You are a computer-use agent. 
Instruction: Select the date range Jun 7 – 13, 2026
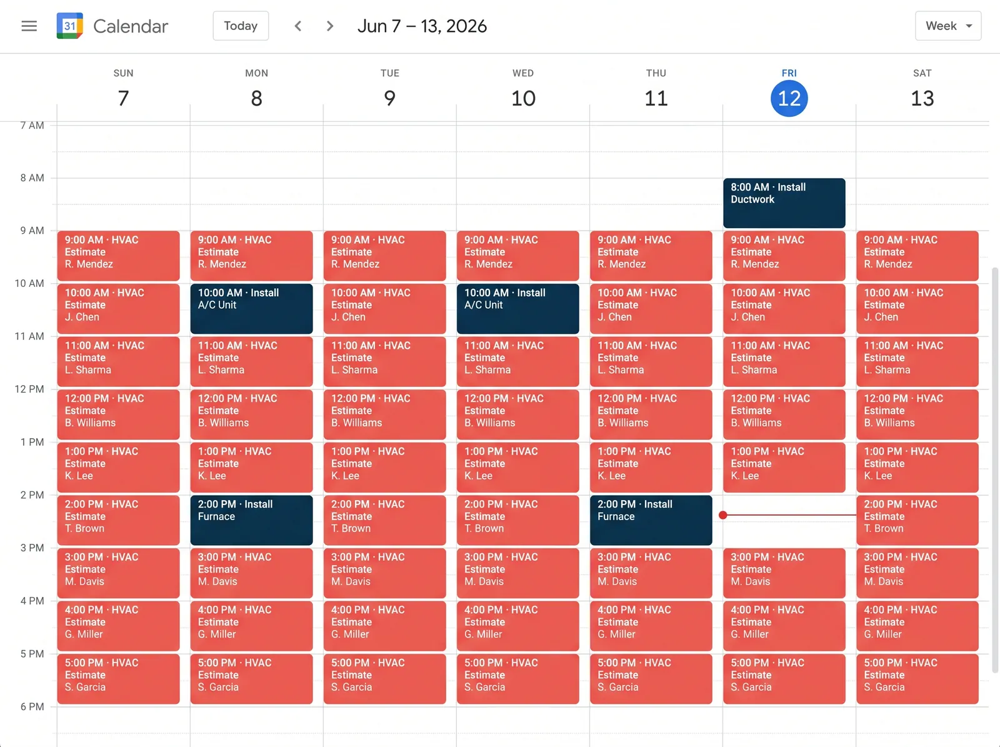[422, 26]
